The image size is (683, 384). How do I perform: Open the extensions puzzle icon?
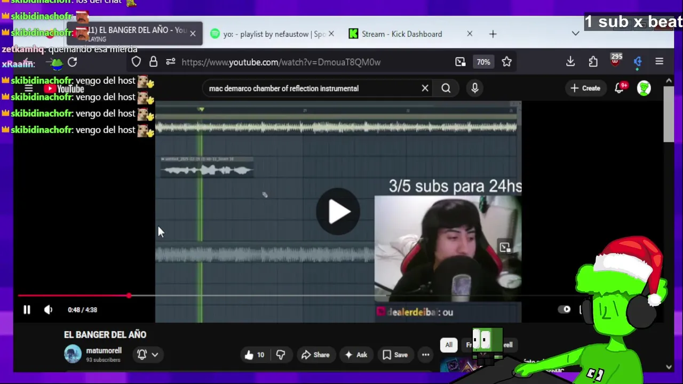click(593, 62)
